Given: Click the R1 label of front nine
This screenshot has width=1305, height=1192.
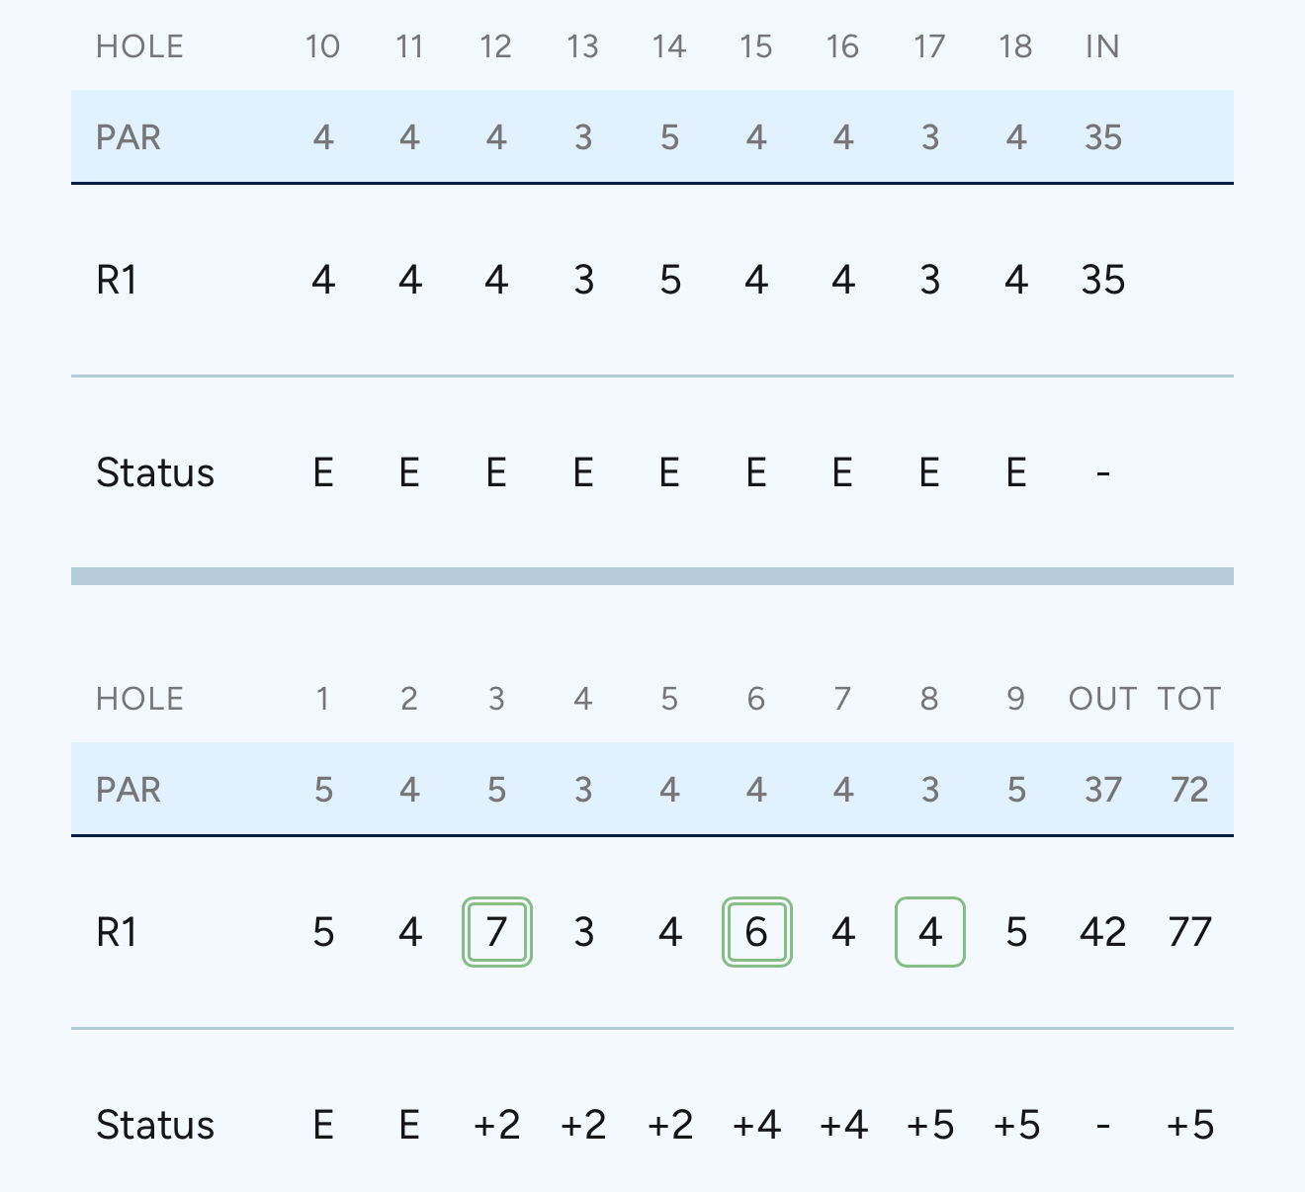Looking at the screenshot, I should tap(117, 932).
